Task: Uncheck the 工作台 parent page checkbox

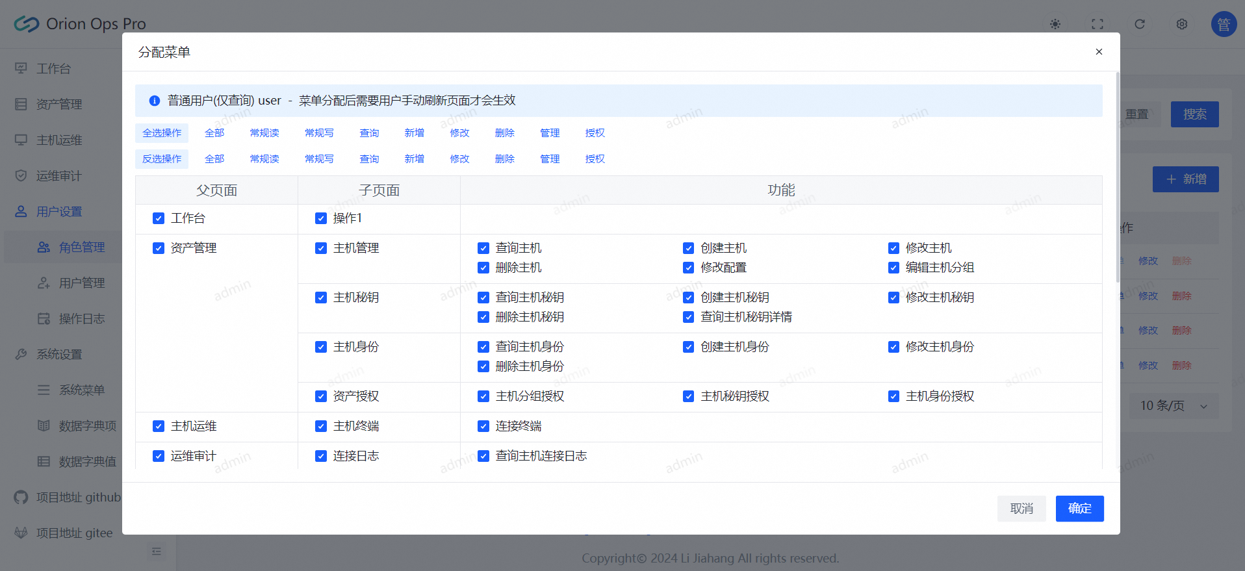Action: click(x=159, y=218)
